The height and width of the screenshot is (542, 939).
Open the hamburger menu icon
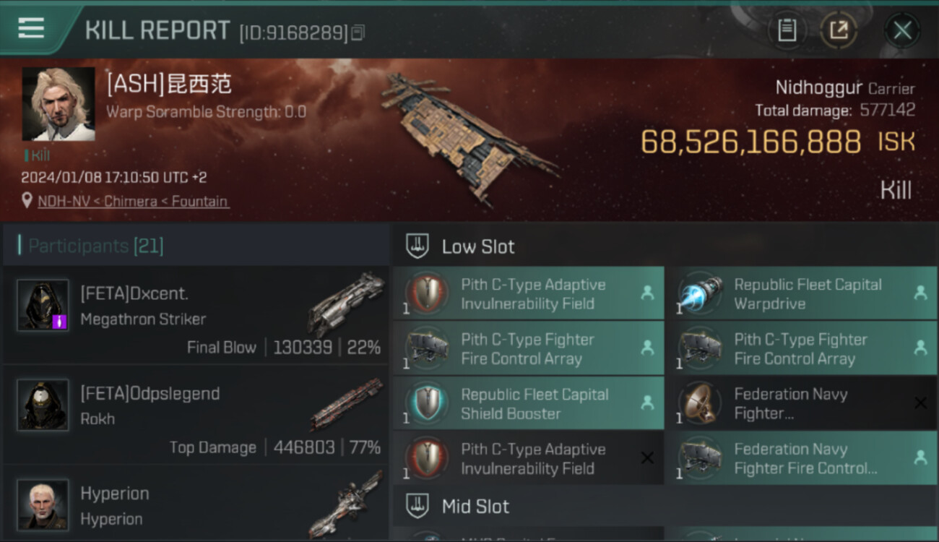(x=31, y=28)
